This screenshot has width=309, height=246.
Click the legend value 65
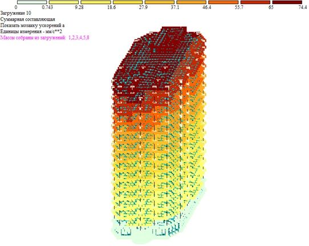click(271, 7)
